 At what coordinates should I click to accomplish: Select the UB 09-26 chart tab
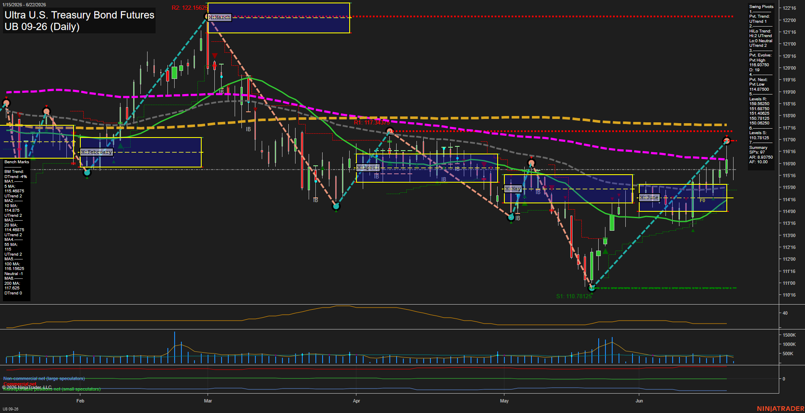[x=11, y=409]
